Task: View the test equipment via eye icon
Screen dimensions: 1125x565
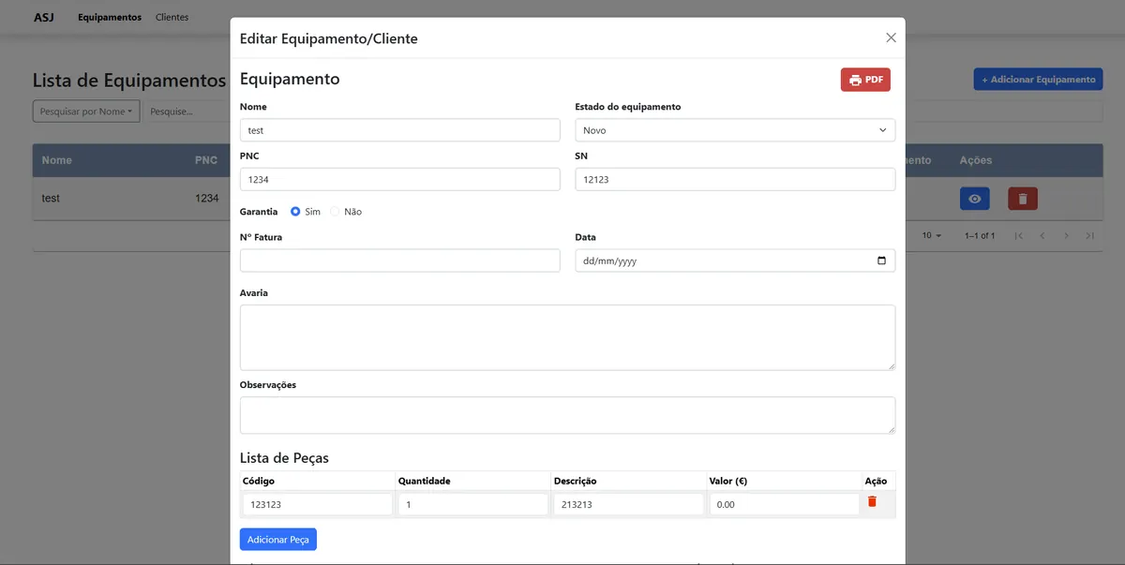Action: [x=975, y=199]
